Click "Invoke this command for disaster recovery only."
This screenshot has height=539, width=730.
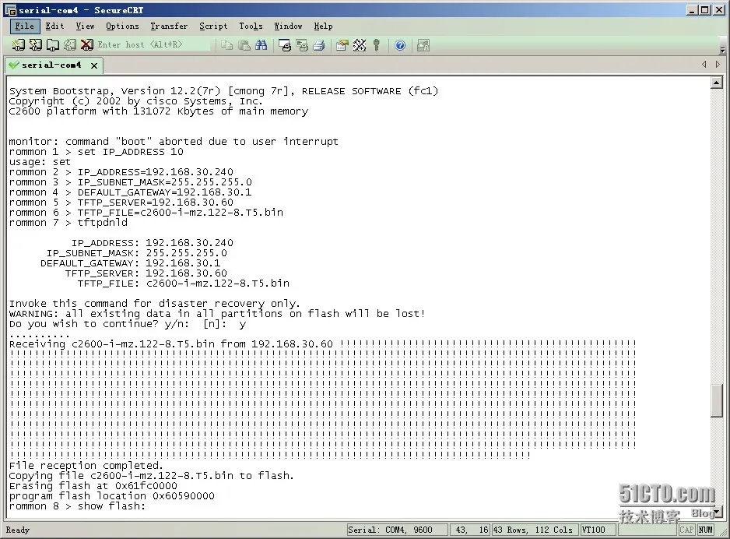[155, 304]
